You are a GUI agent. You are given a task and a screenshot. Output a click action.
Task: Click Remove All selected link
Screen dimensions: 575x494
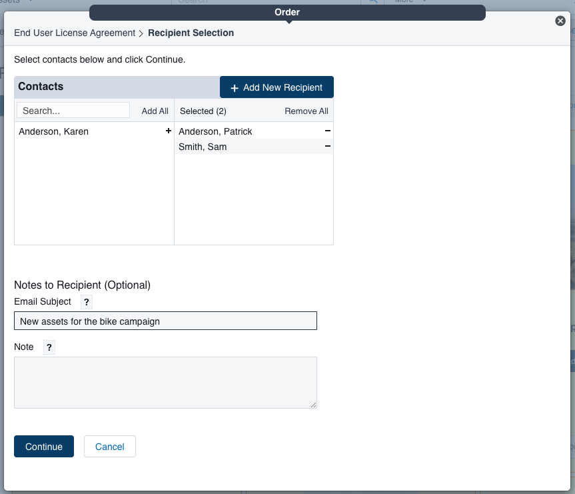tap(306, 111)
